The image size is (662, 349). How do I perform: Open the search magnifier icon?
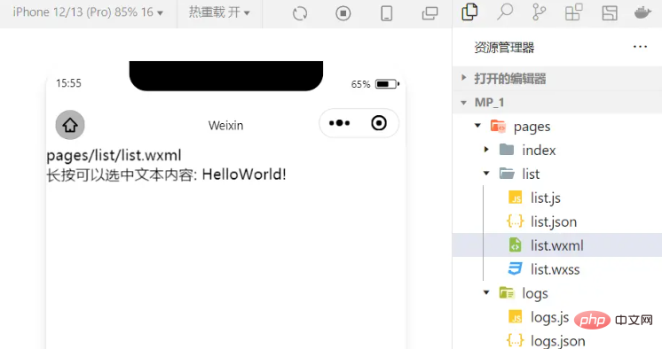[x=505, y=12]
